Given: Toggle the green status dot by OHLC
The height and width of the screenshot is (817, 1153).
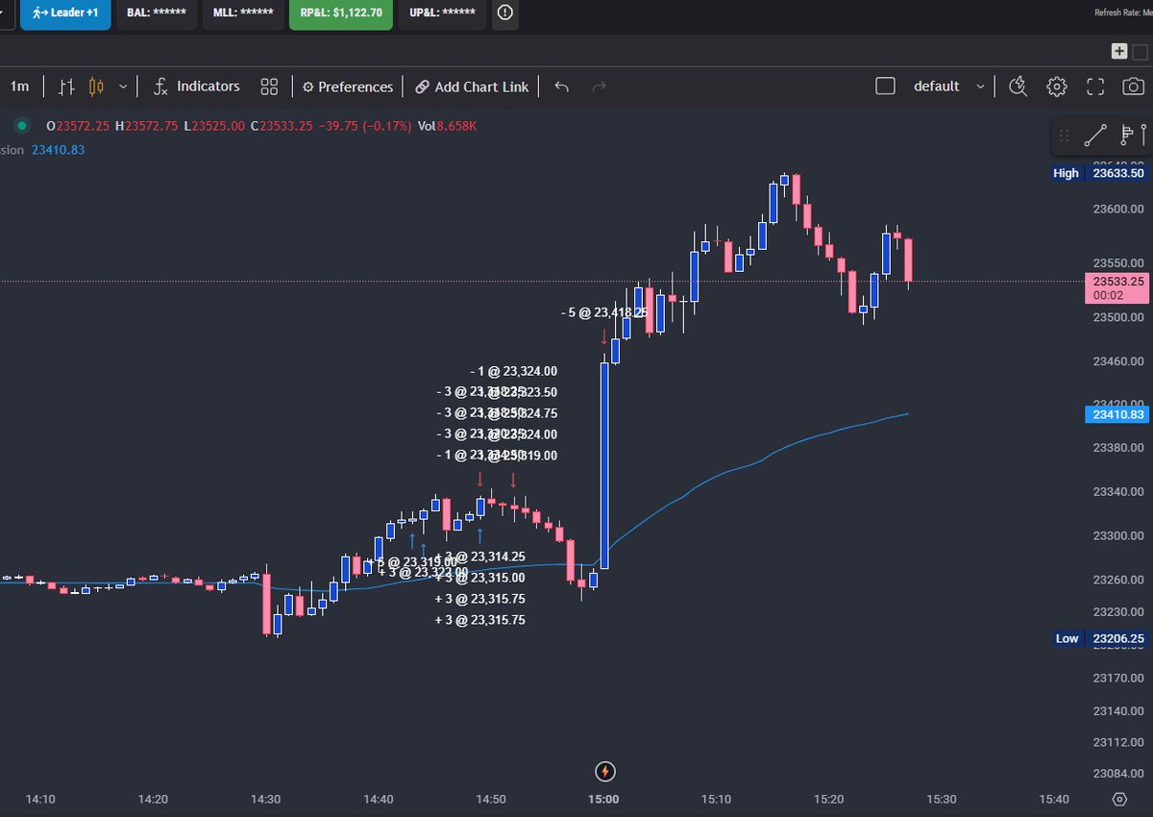Looking at the screenshot, I should [21, 126].
